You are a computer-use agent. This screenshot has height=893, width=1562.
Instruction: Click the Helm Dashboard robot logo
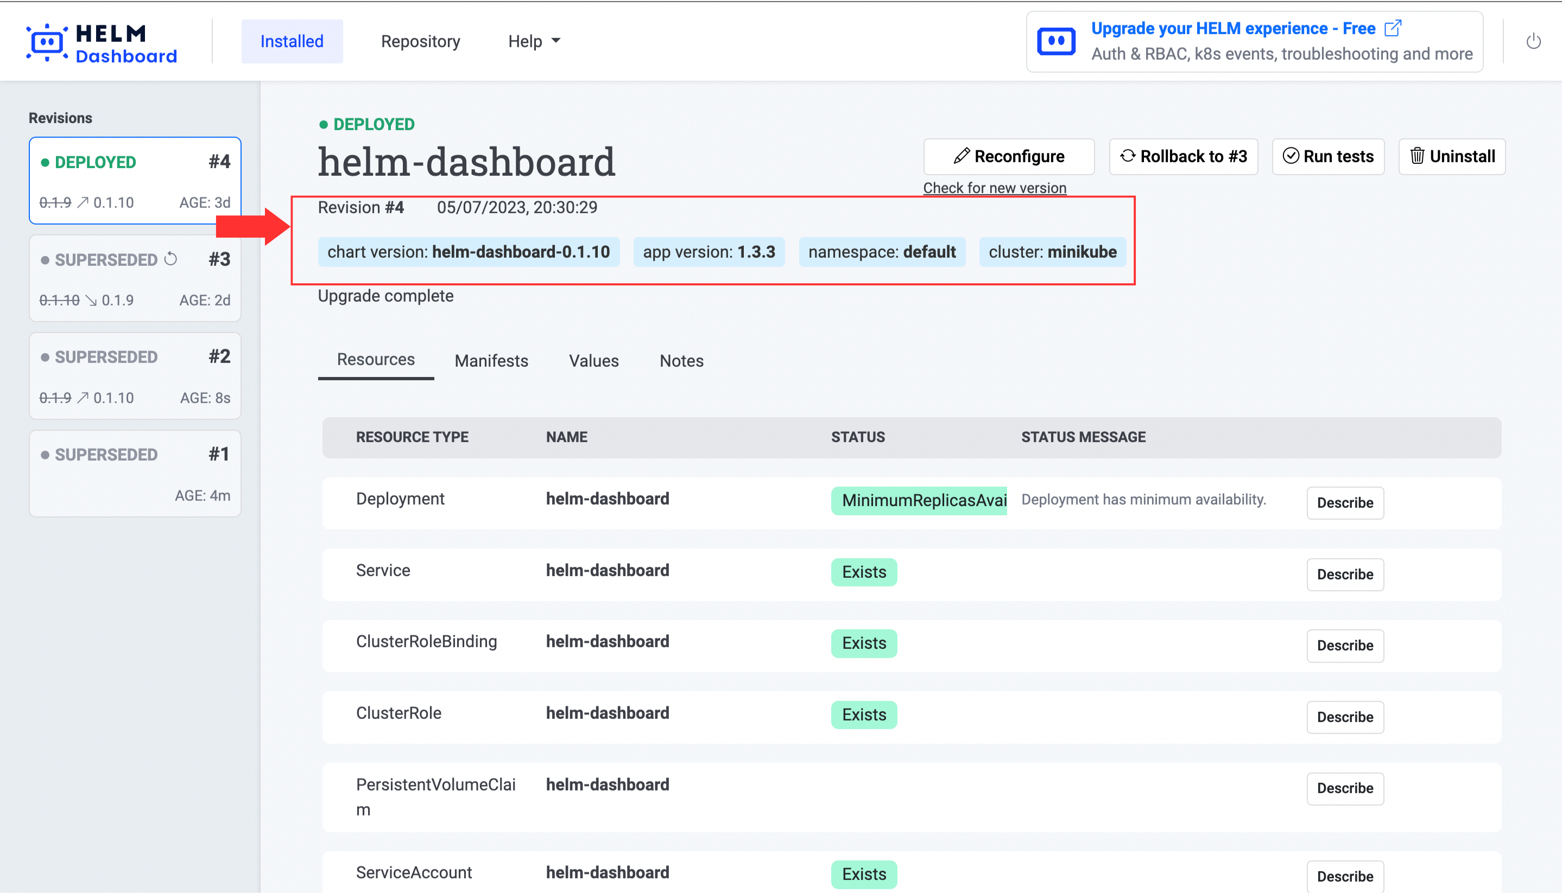[47, 42]
